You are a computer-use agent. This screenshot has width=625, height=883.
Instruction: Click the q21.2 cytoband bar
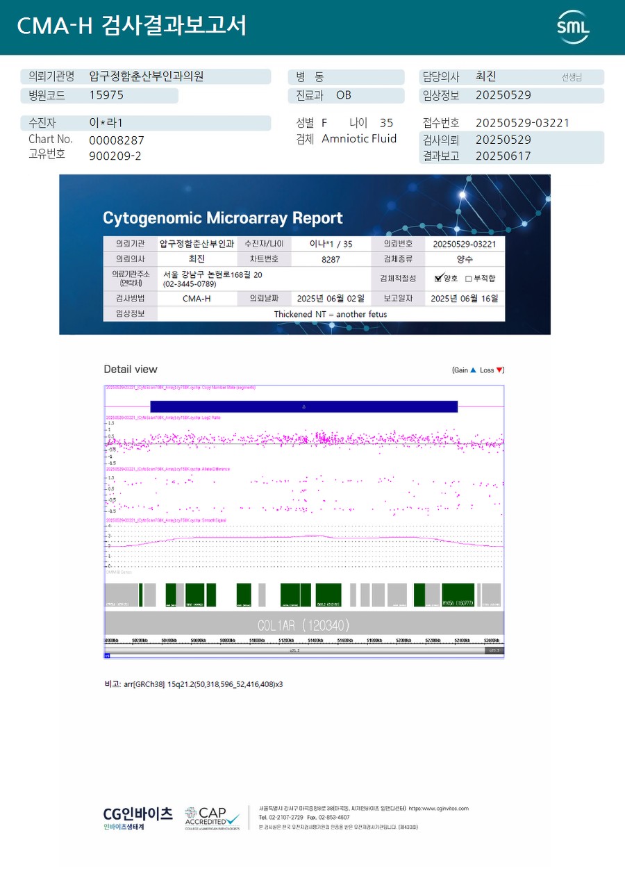pyautogui.click(x=294, y=651)
